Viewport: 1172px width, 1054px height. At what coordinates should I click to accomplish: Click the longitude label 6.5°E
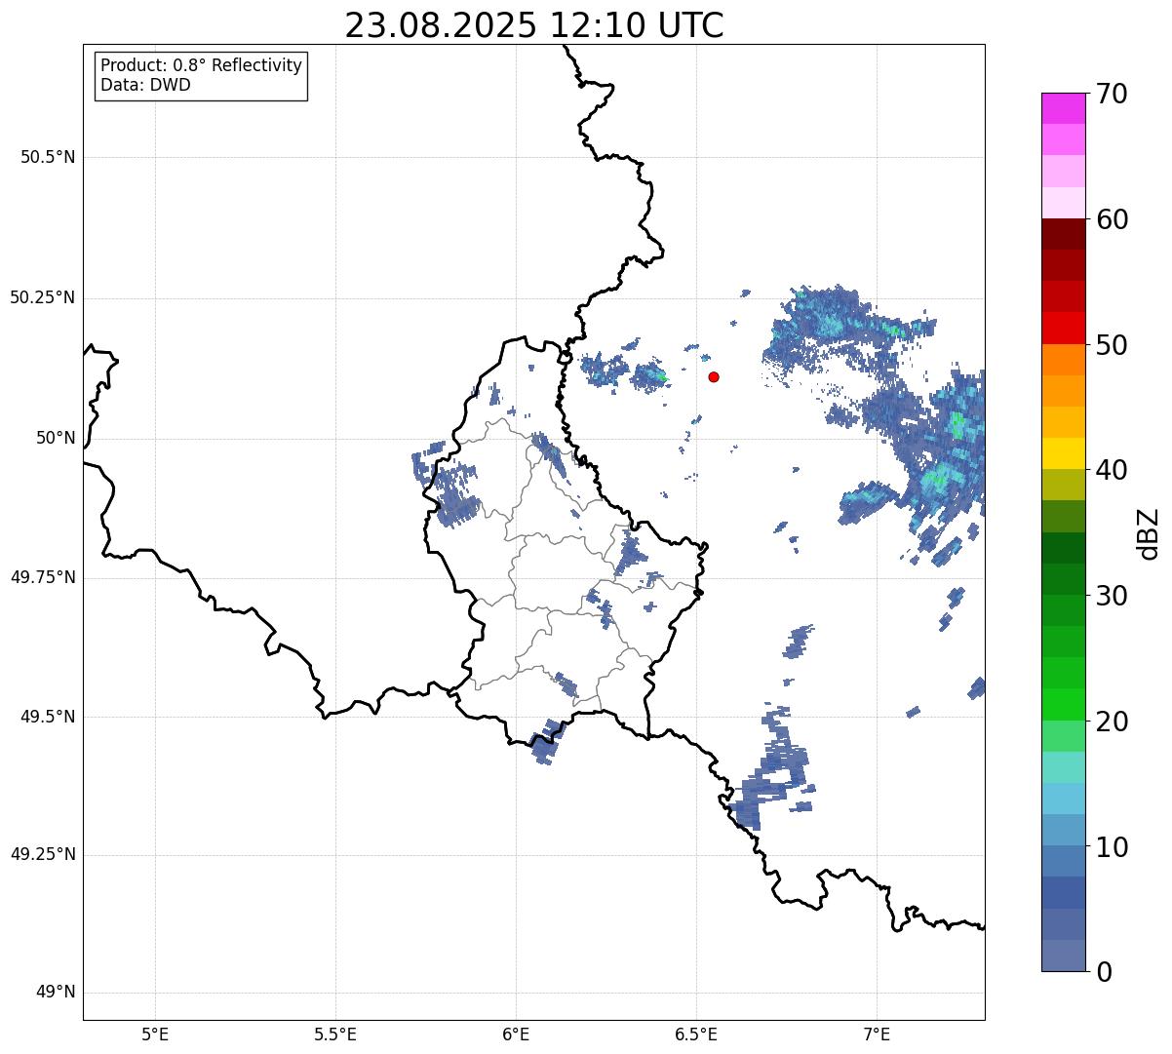[x=696, y=1034]
